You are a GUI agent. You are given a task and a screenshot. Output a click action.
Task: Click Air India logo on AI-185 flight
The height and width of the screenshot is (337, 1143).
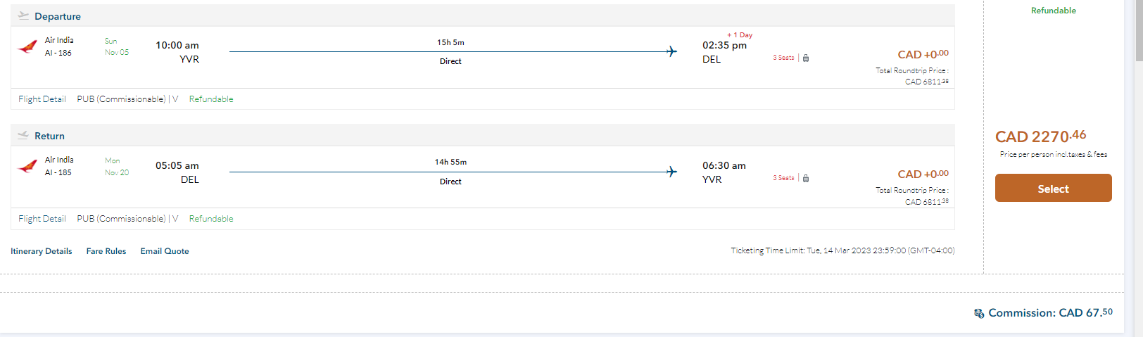[x=27, y=167]
